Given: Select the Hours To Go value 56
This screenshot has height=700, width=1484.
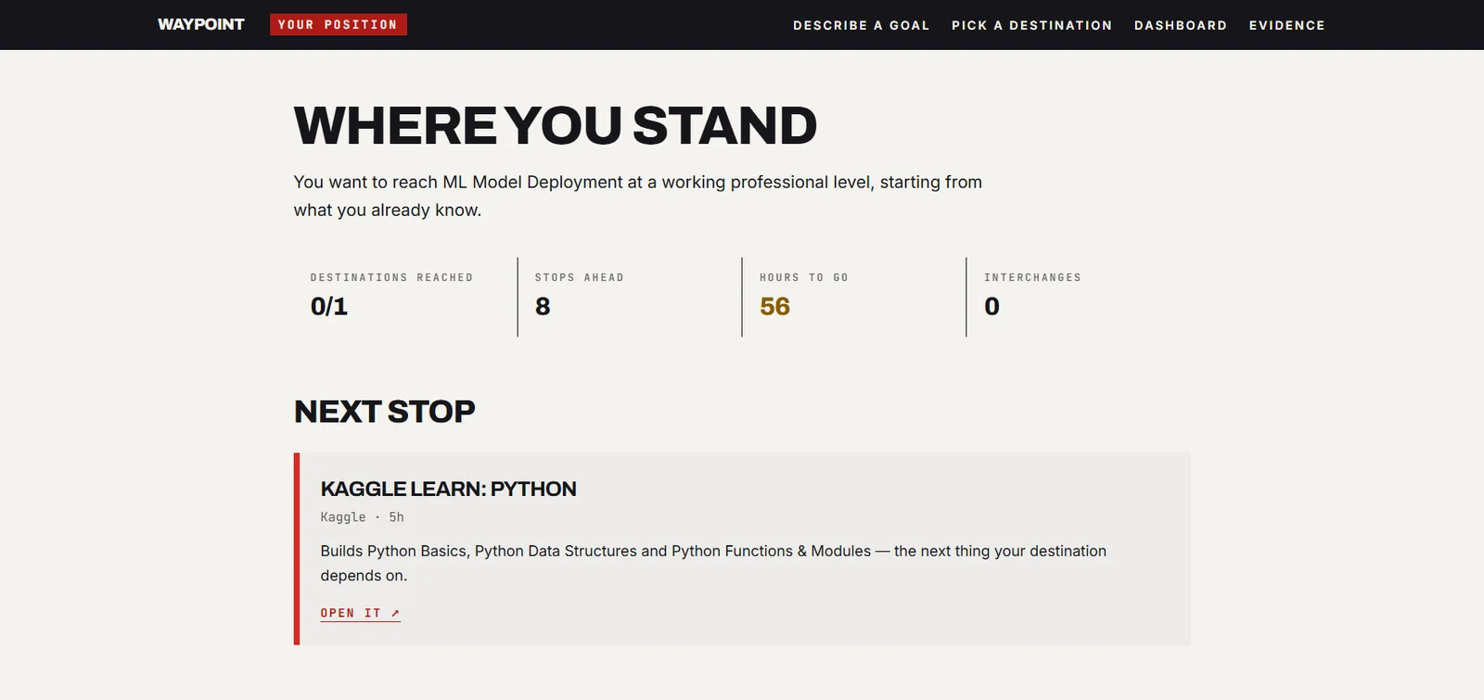Looking at the screenshot, I should tap(774, 306).
